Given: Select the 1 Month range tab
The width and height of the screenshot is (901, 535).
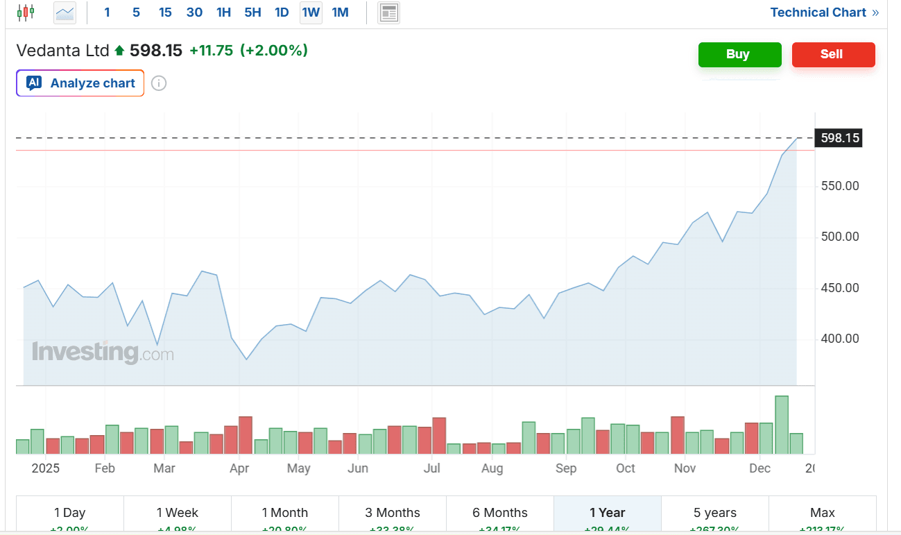Looking at the screenshot, I should click(285, 515).
